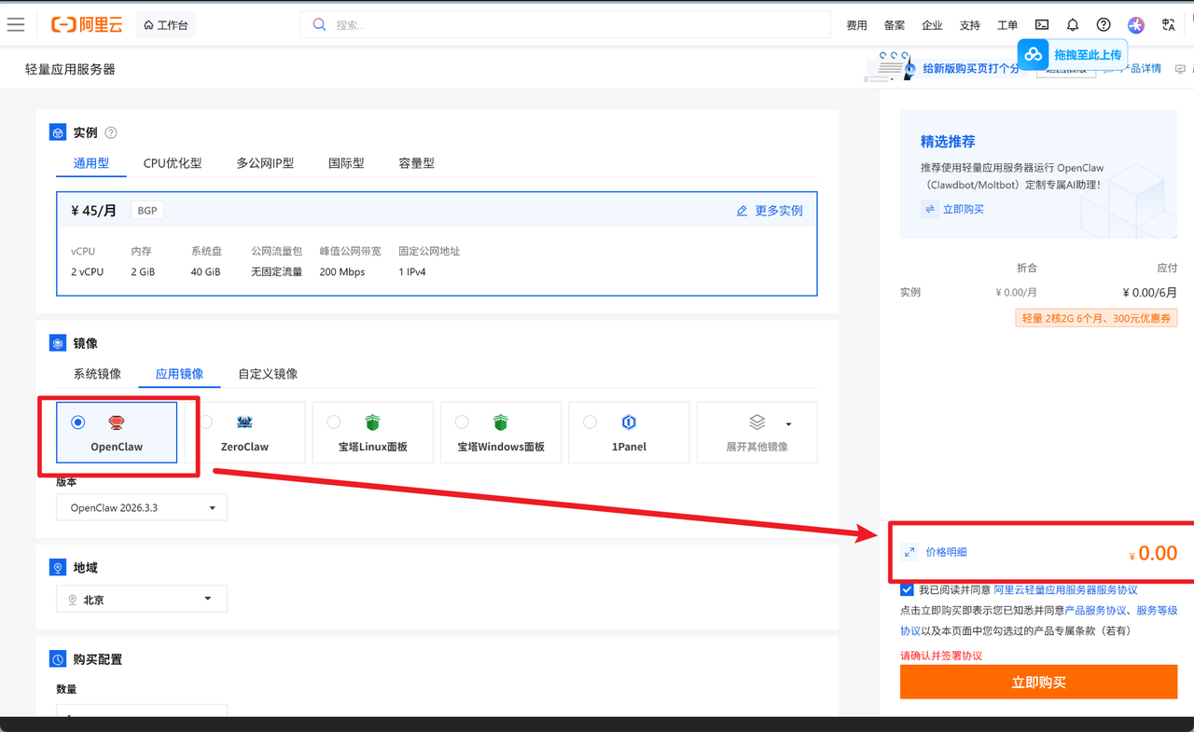Select the 宝塔Linux面板 radio button

[333, 422]
